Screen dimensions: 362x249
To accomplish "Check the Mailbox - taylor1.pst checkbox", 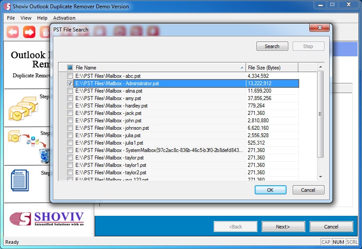I will (70, 165).
